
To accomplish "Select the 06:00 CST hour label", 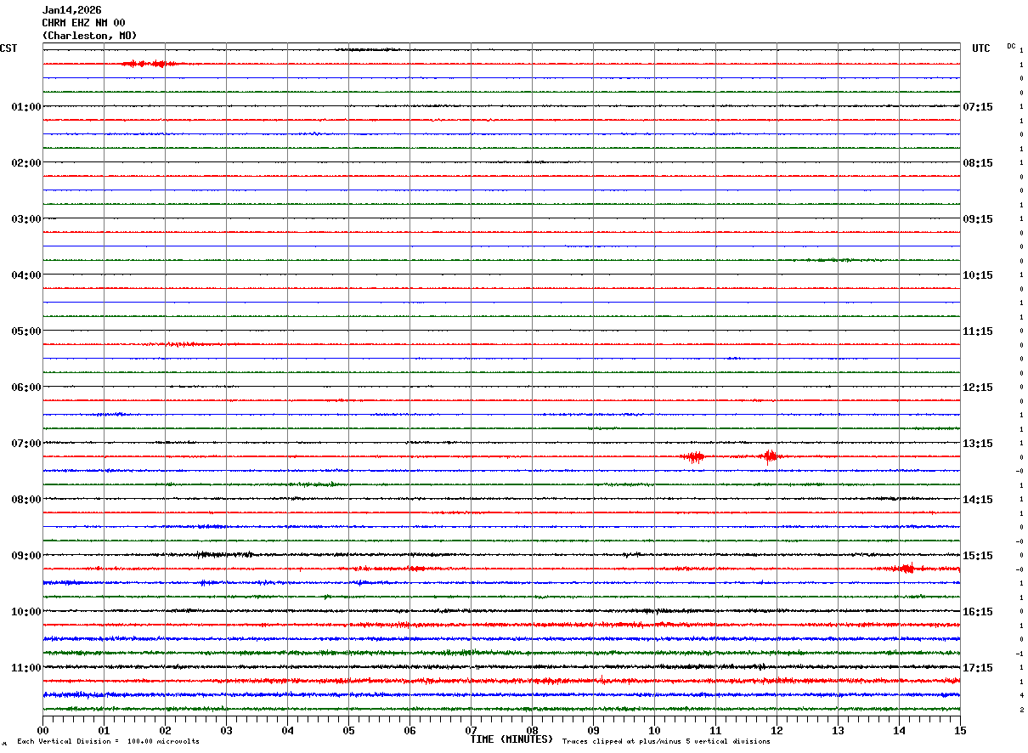I will click(x=26, y=387).
